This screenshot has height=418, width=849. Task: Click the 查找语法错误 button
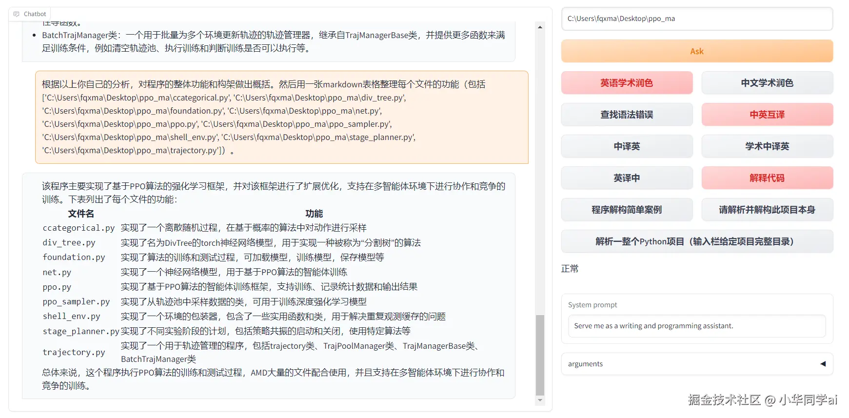coord(627,115)
